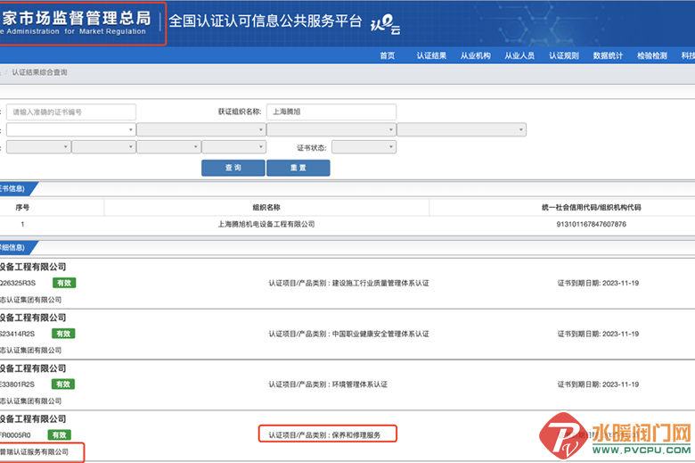The height and width of the screenshot is (463, 695).
Task: Click the 获证组织名称 field containing 上海腾旭
Action: pos(331,112)
